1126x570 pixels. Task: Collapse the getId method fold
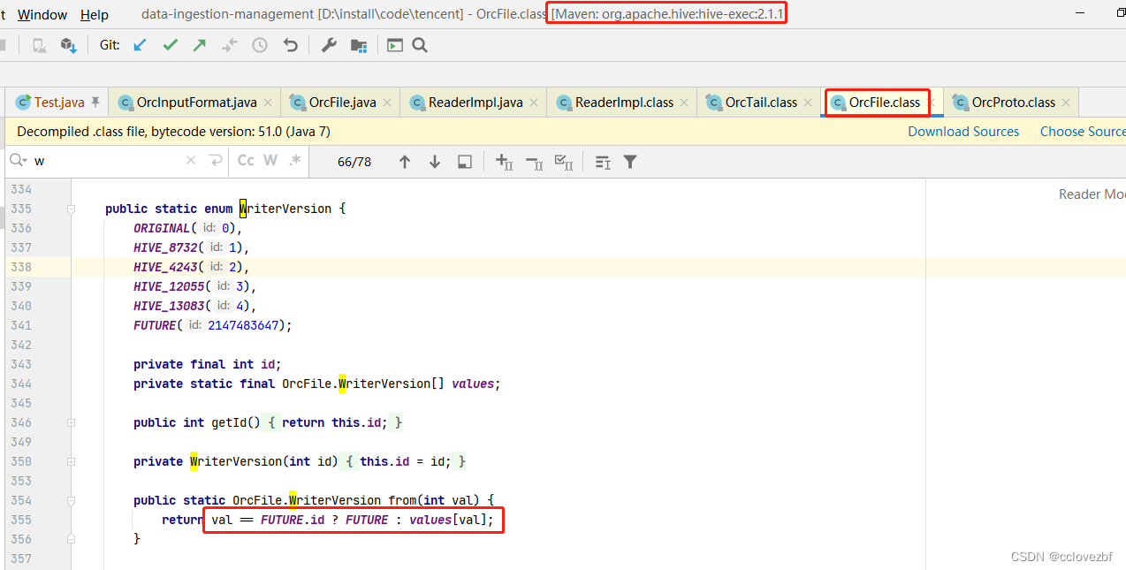coord(72,422)
